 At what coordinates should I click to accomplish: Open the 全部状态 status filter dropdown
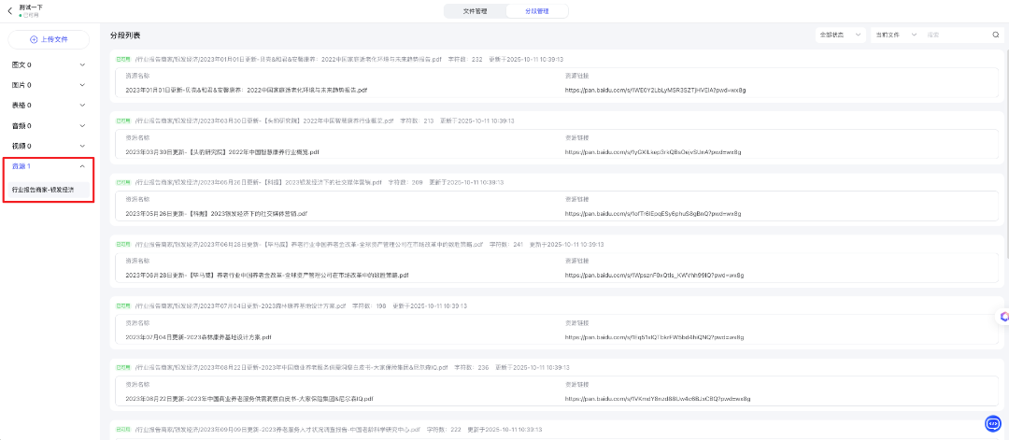pyautogui.click(x=839, y=35)
